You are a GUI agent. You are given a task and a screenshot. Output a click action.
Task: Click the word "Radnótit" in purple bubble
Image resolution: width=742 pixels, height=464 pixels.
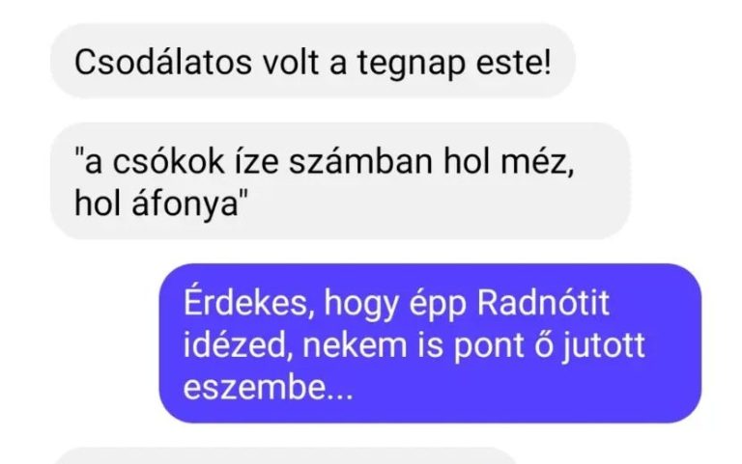click(x=543, y=302)
